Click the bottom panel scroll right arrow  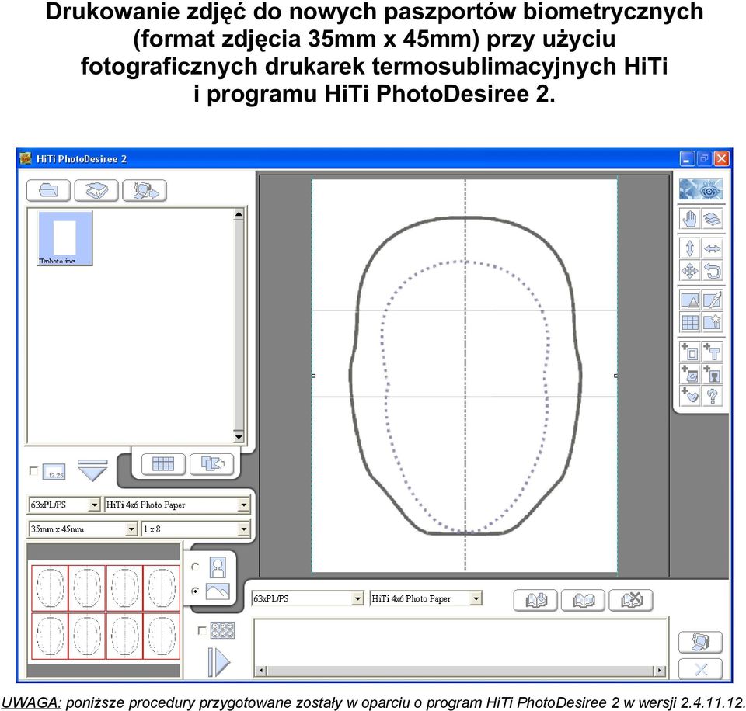click(660, 671)
